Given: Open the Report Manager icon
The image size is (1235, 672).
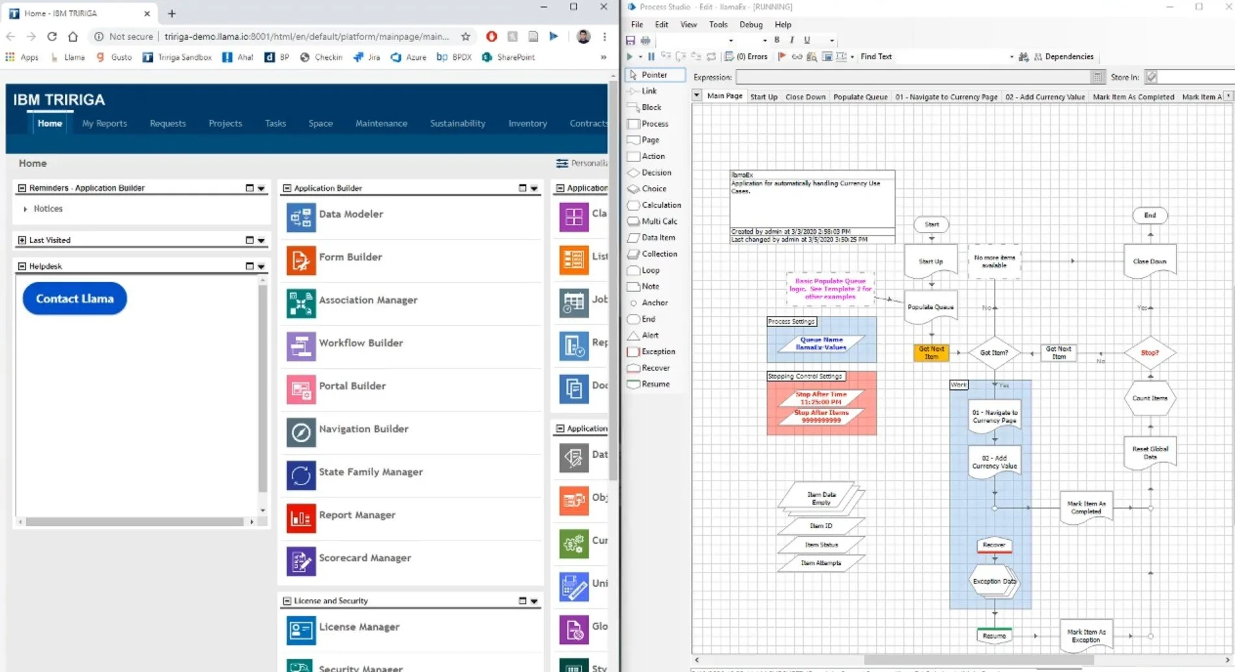Looking at the screenshot, I should 301,518.
